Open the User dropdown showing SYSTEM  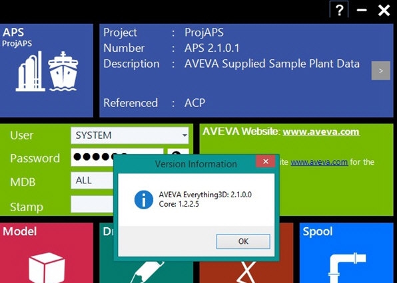[130, 136]
